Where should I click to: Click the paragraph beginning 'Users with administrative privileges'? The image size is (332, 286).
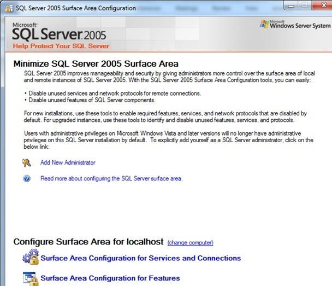168,140
